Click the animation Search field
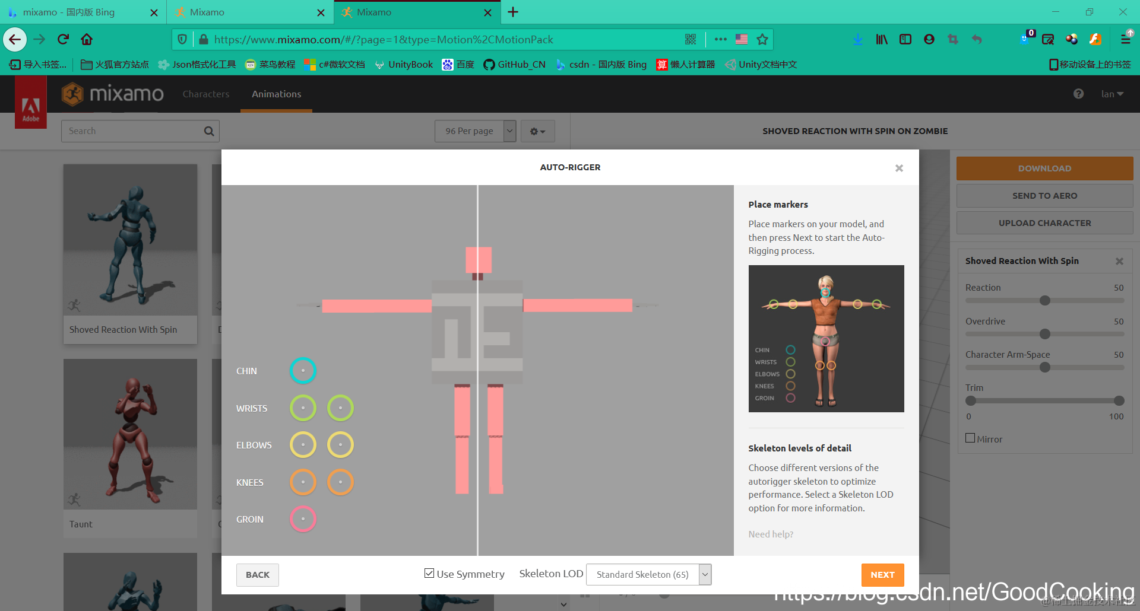This screenshot has height=611, width=1140. point(140,131)
